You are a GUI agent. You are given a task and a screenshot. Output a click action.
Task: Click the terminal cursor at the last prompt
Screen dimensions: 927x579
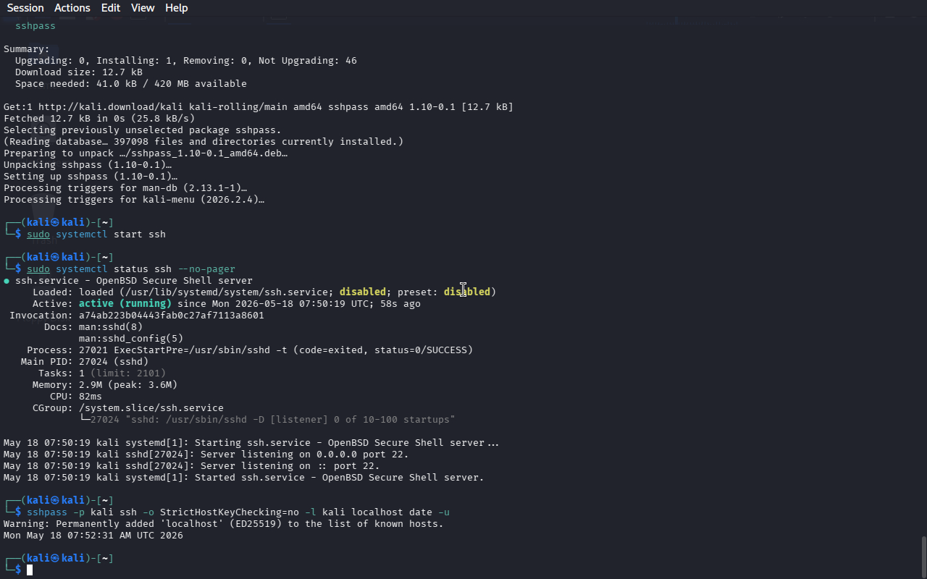click(30, 570)
